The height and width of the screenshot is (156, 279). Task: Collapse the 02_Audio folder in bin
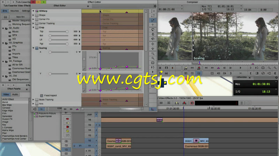[x=3, y=28]
